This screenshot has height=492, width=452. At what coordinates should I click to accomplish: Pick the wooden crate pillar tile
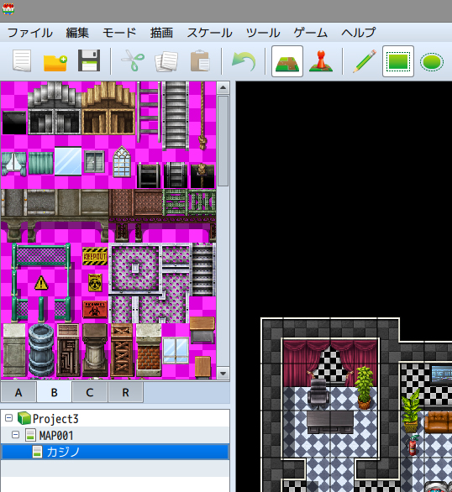coord(122,350)
